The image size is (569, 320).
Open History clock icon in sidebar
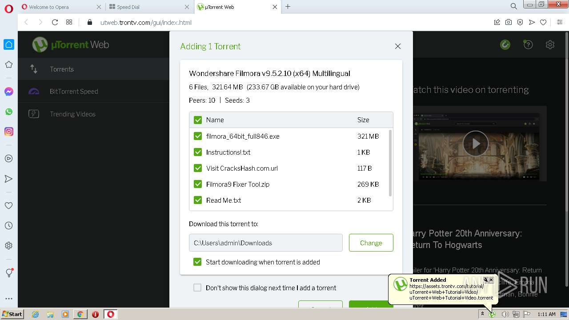tap(9, 226)
